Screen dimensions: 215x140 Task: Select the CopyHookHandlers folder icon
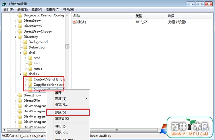click(30, 85)
